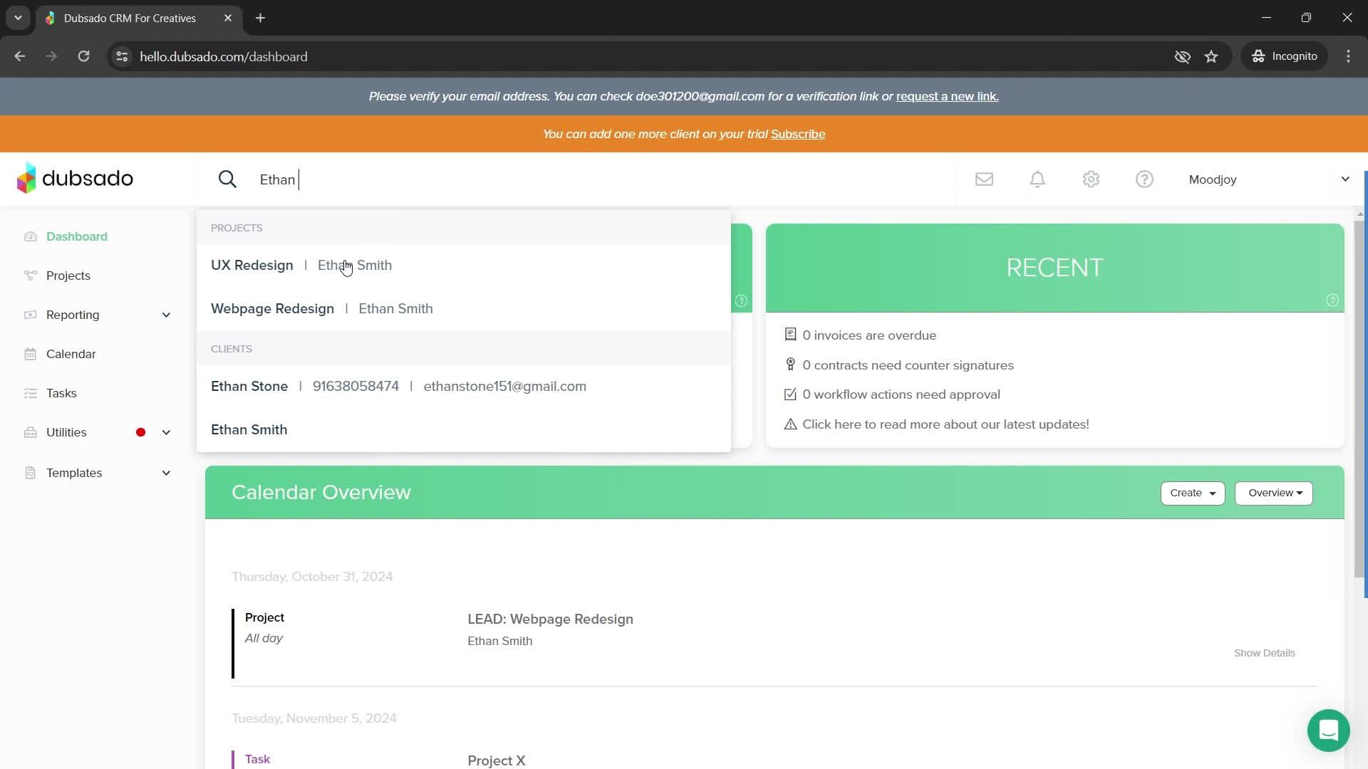Screen dimensions: 1368x769
Task: Open the tab search dropdown
Action: click(18, 18)
